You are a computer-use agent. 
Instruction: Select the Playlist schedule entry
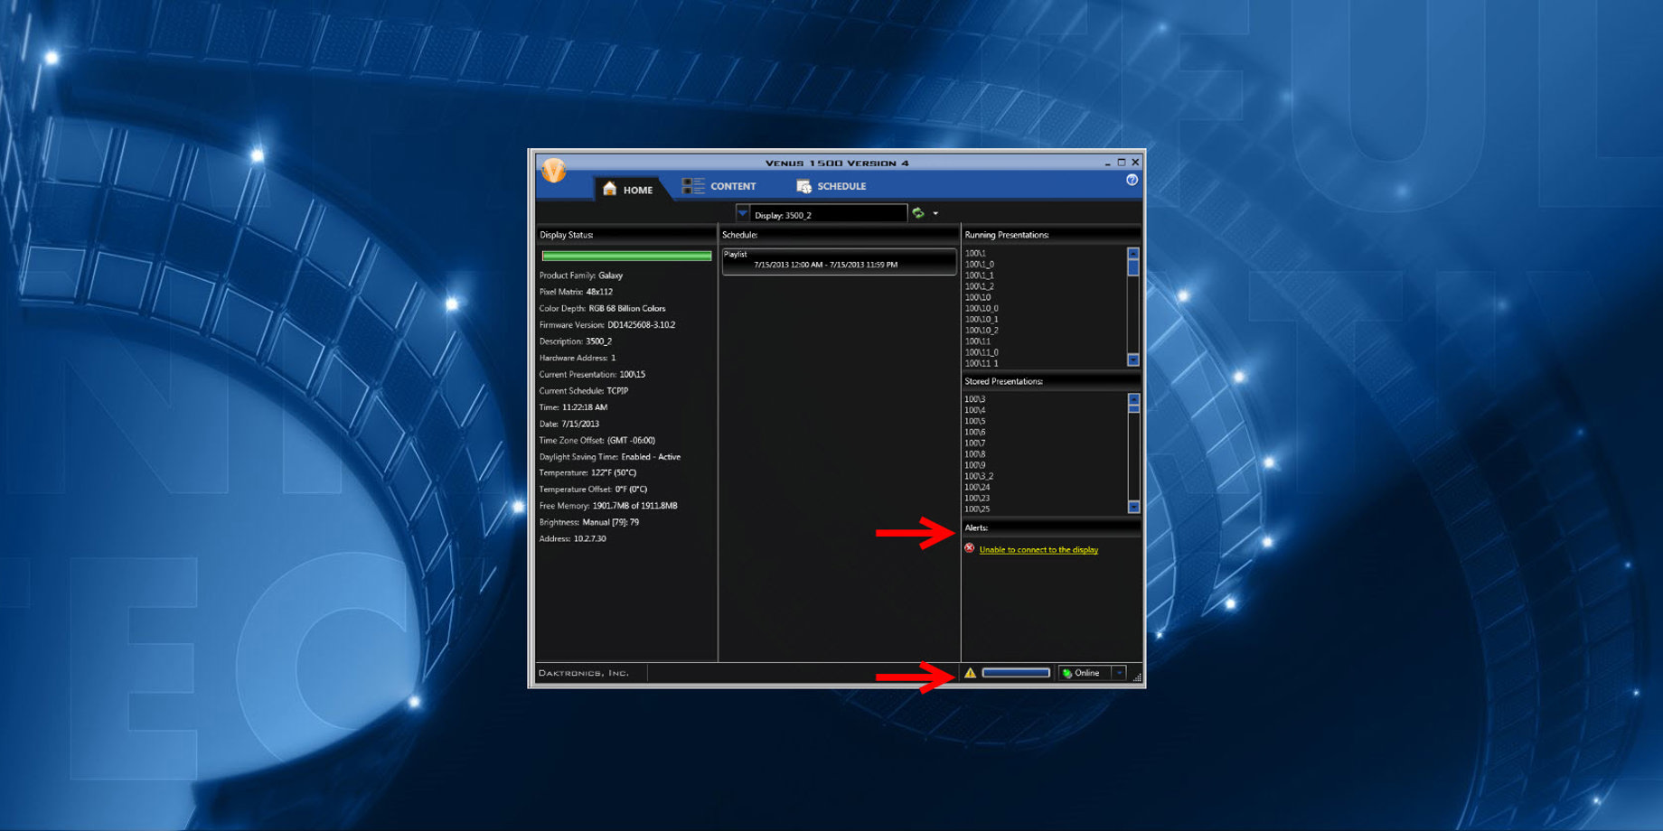tap(838, 260)
